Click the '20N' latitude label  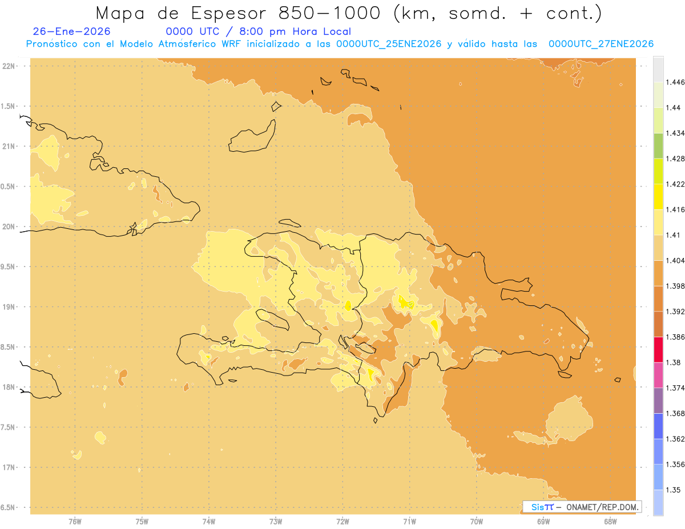click(x=9, y=227)
